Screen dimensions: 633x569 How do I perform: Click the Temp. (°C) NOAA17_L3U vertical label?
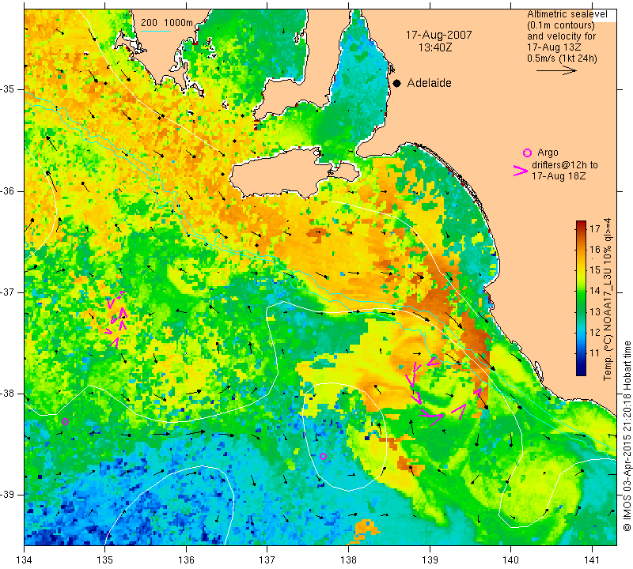607,300
